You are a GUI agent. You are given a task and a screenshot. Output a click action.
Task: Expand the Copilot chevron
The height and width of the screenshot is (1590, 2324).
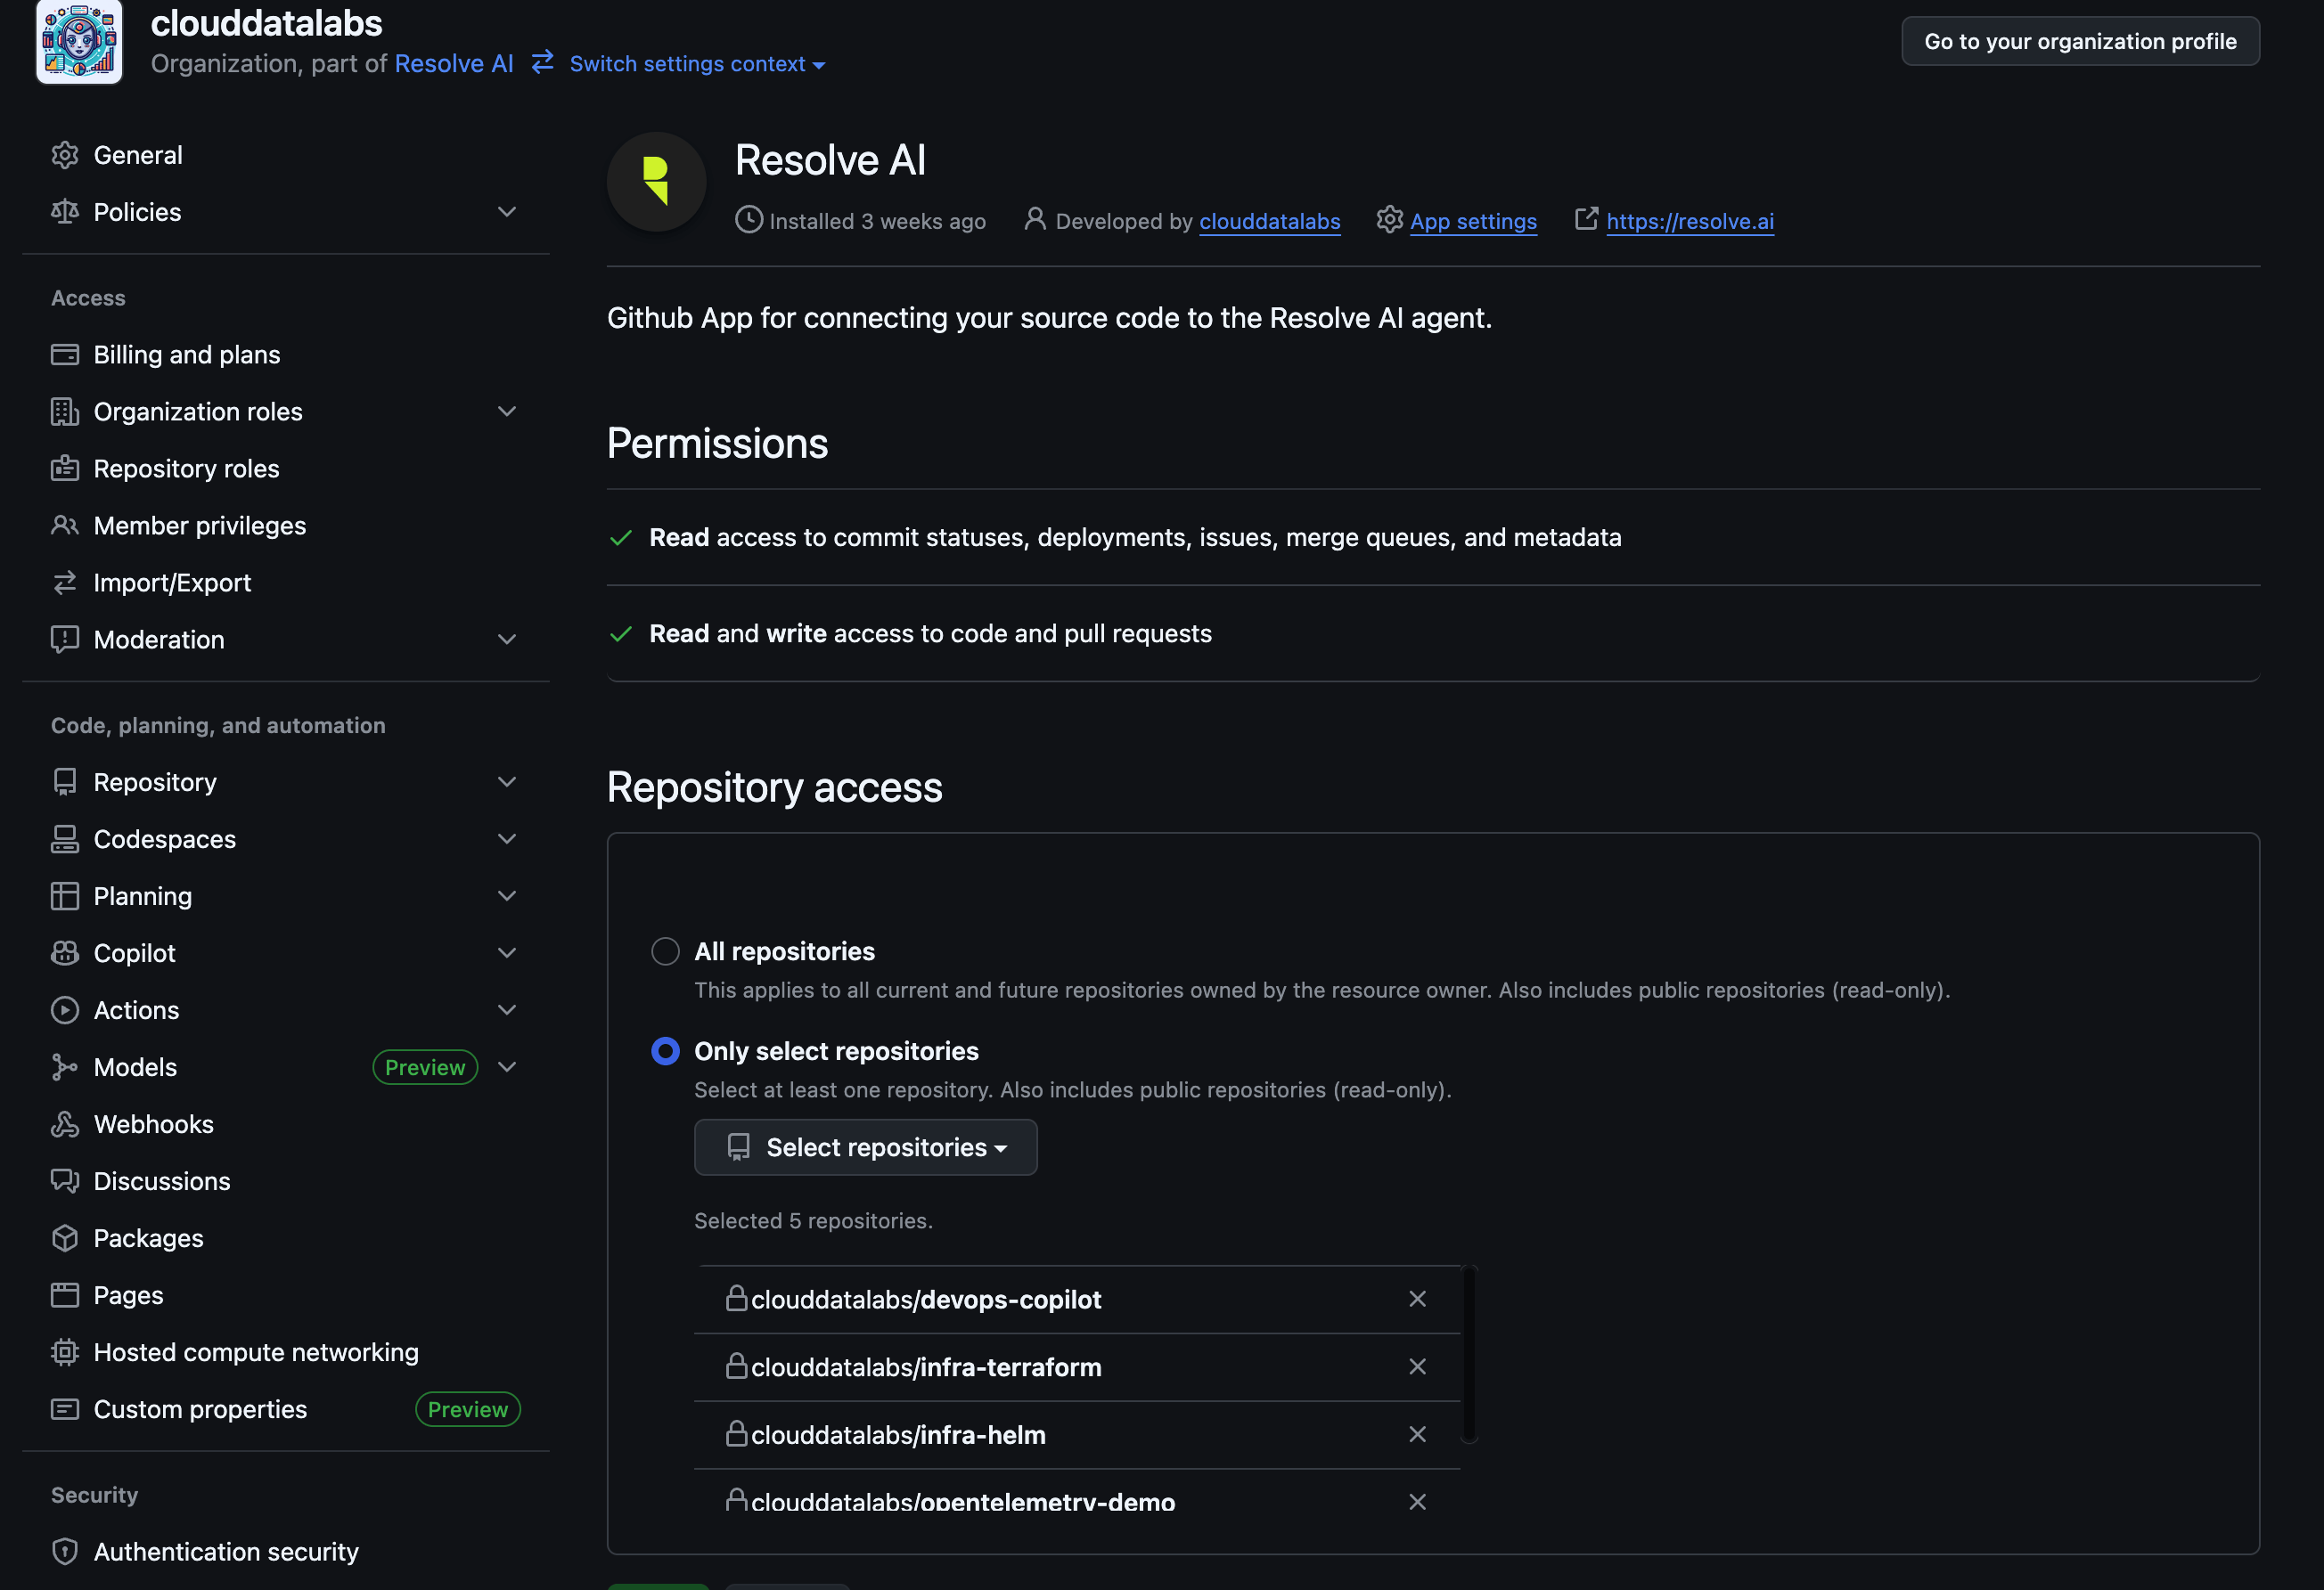coord(507,953)
